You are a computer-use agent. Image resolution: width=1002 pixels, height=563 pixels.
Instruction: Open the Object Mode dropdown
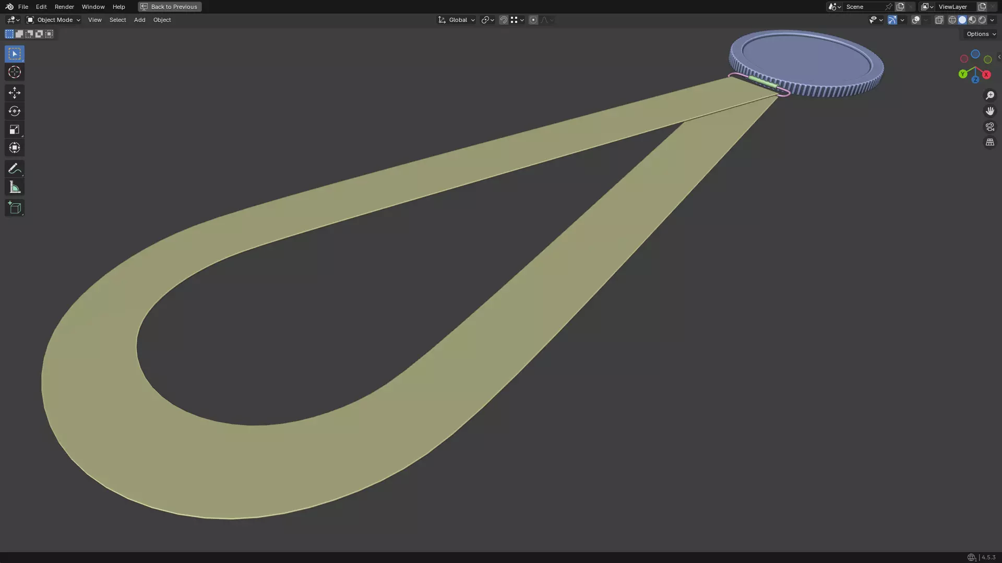point(53,20)
